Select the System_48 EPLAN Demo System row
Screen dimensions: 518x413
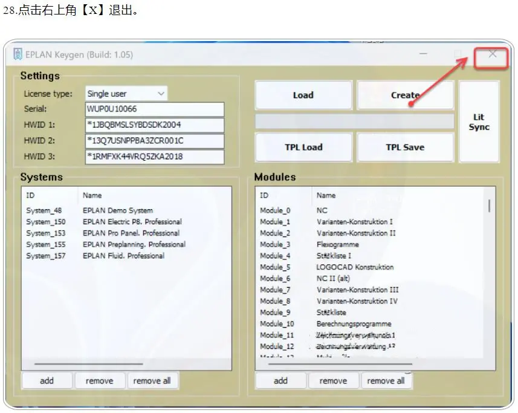coord(126,210)
